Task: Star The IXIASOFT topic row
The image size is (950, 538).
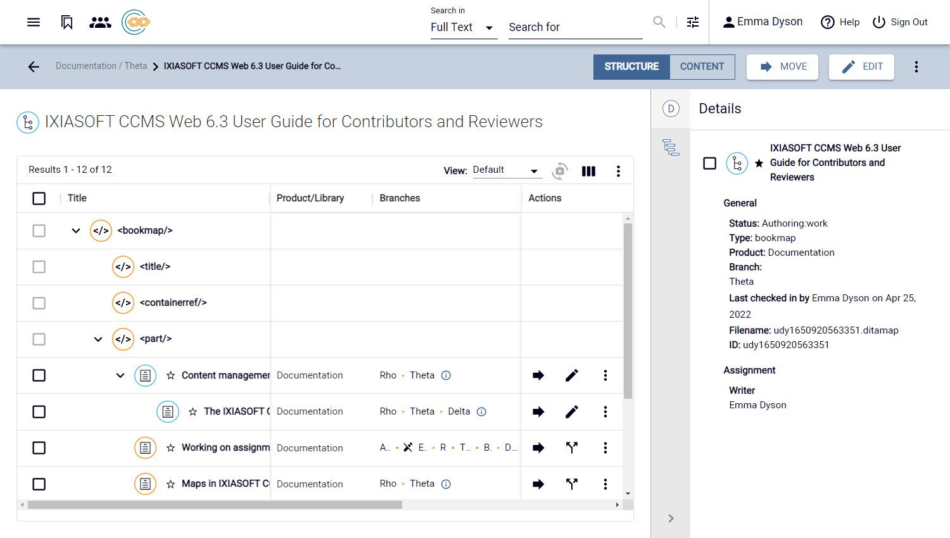Action: (193, 412)
